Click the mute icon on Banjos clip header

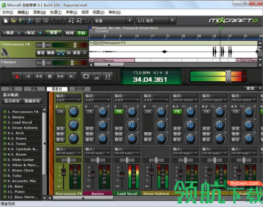click(95, 60)
